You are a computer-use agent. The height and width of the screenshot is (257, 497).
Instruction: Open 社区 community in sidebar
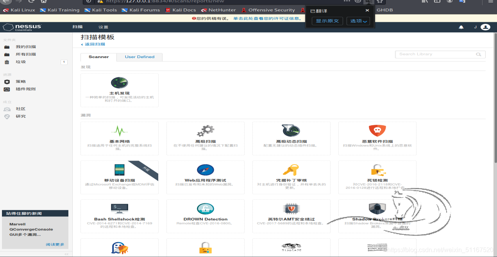[x=21, y=109]
